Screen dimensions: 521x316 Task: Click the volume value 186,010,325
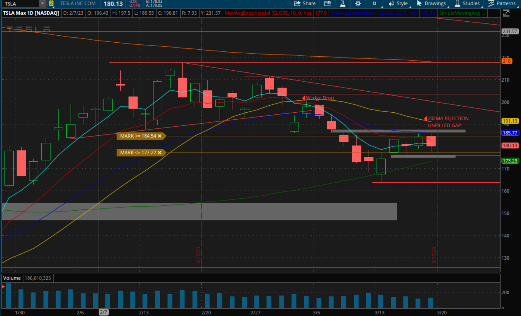[38, 278]
